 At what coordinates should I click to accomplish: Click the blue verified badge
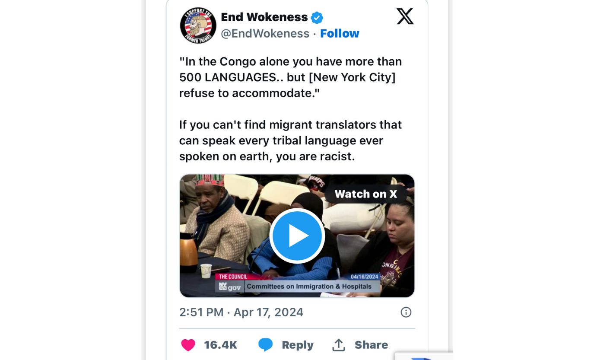tap(317, 18)
